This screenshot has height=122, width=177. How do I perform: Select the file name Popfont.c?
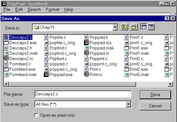(58, 58)
